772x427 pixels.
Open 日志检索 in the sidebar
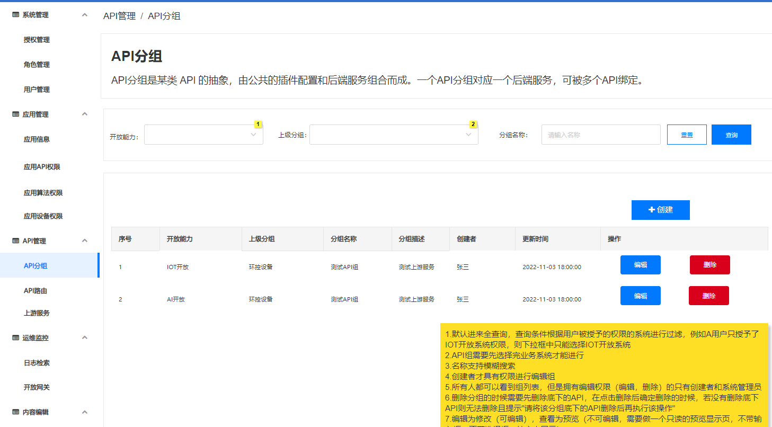pyautogui.click(x=37, y=363)
